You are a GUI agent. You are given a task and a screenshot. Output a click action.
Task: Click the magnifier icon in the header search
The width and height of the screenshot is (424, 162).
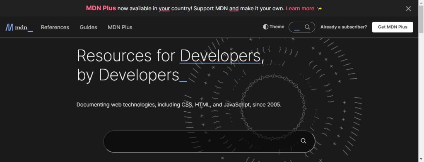(308, 27)
